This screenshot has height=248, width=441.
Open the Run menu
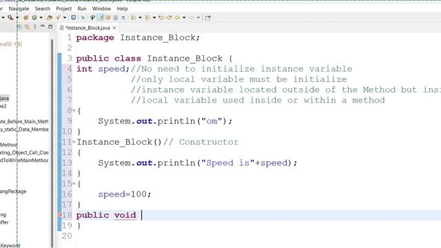tap(82, 9)
